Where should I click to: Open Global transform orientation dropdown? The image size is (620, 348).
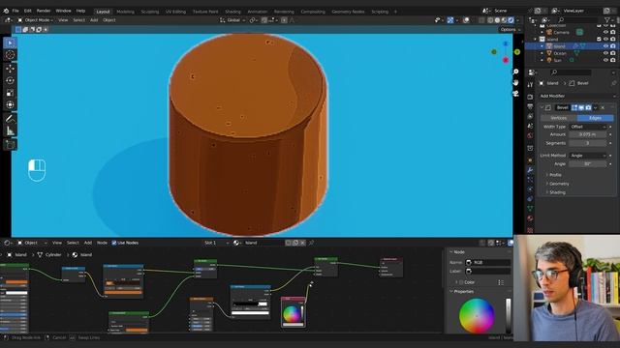tap(232, 20)
